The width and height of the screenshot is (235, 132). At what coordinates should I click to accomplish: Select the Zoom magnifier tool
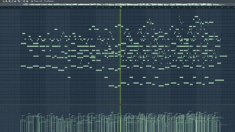[25, 1]
